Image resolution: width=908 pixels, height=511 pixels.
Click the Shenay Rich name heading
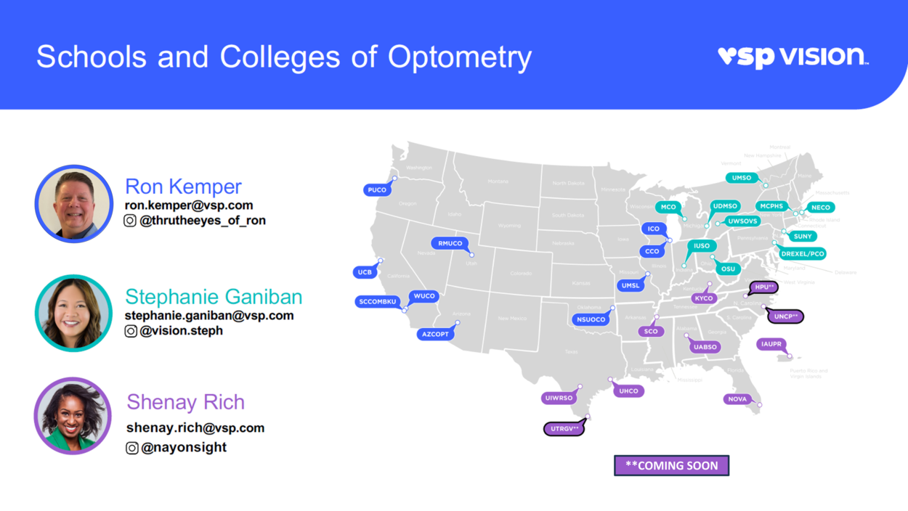(x=185, y=402)
